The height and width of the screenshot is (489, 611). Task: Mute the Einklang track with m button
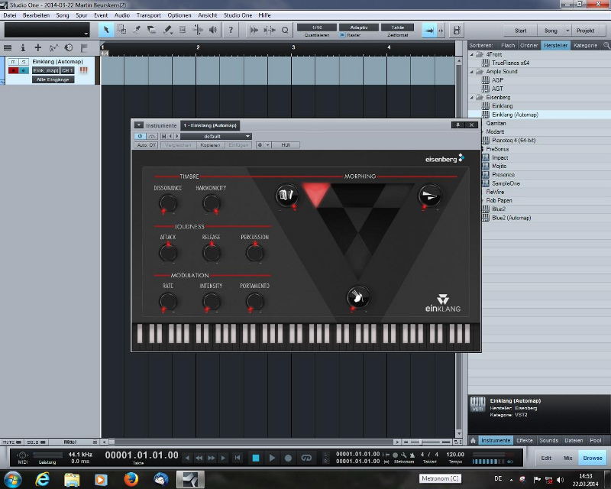(13, 62)
